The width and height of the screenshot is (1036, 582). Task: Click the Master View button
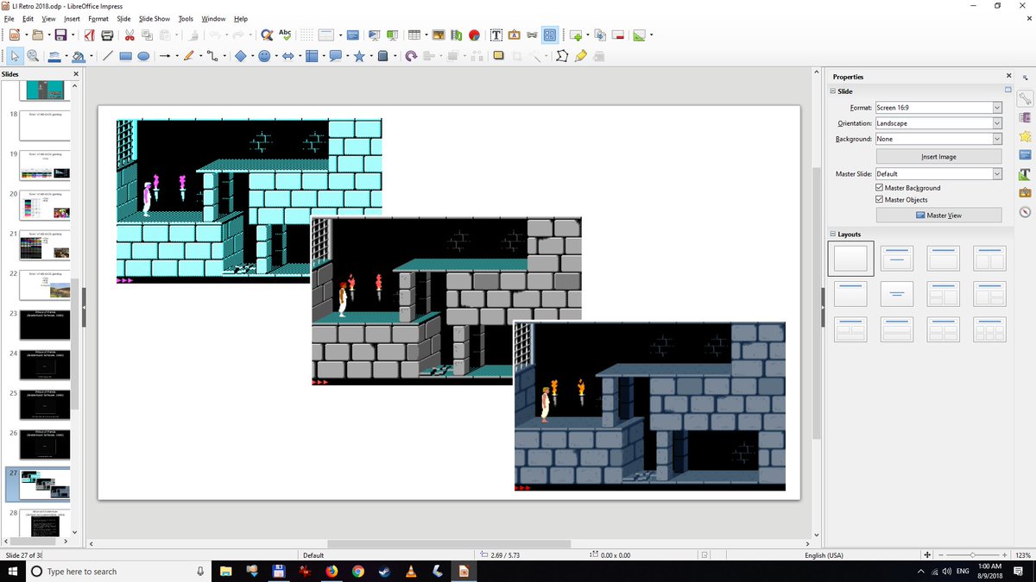pyautogui.click(x=938, y=216)
